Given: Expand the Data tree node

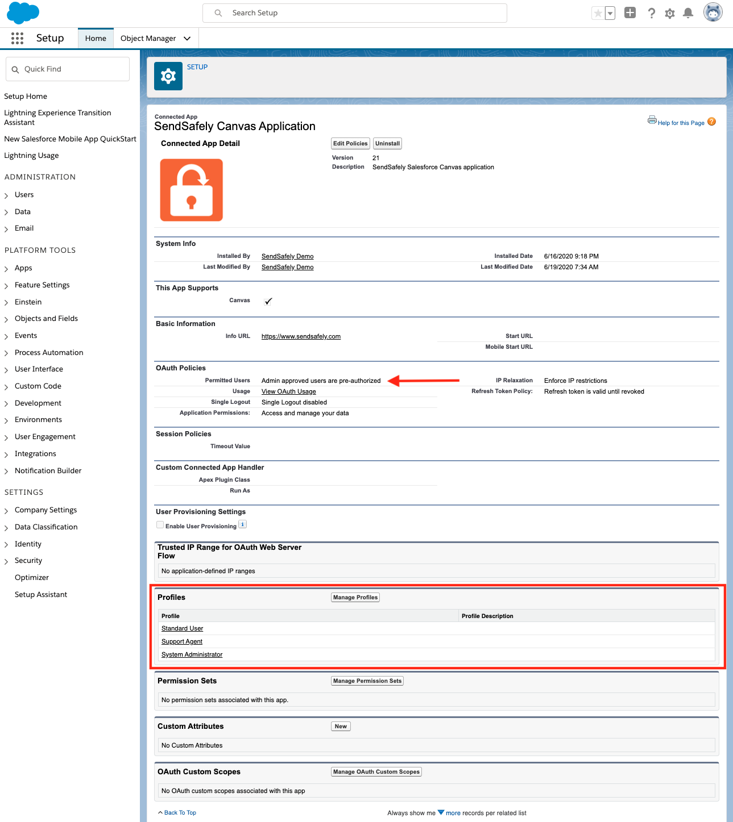Looking at the screenshot, I should pyautogui.click(x=6, y=212).
